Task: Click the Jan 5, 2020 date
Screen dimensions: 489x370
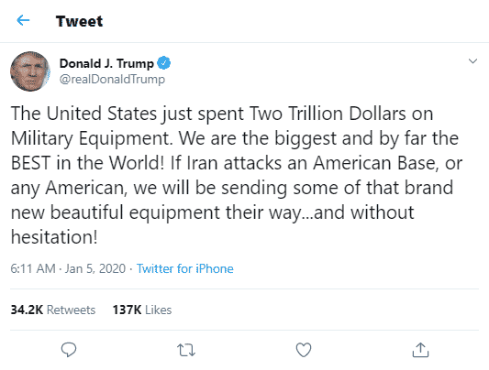Action: [95, 268]
